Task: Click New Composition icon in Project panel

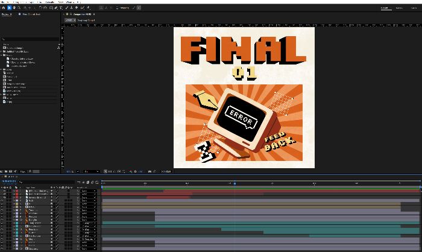Action: point(10,171)
